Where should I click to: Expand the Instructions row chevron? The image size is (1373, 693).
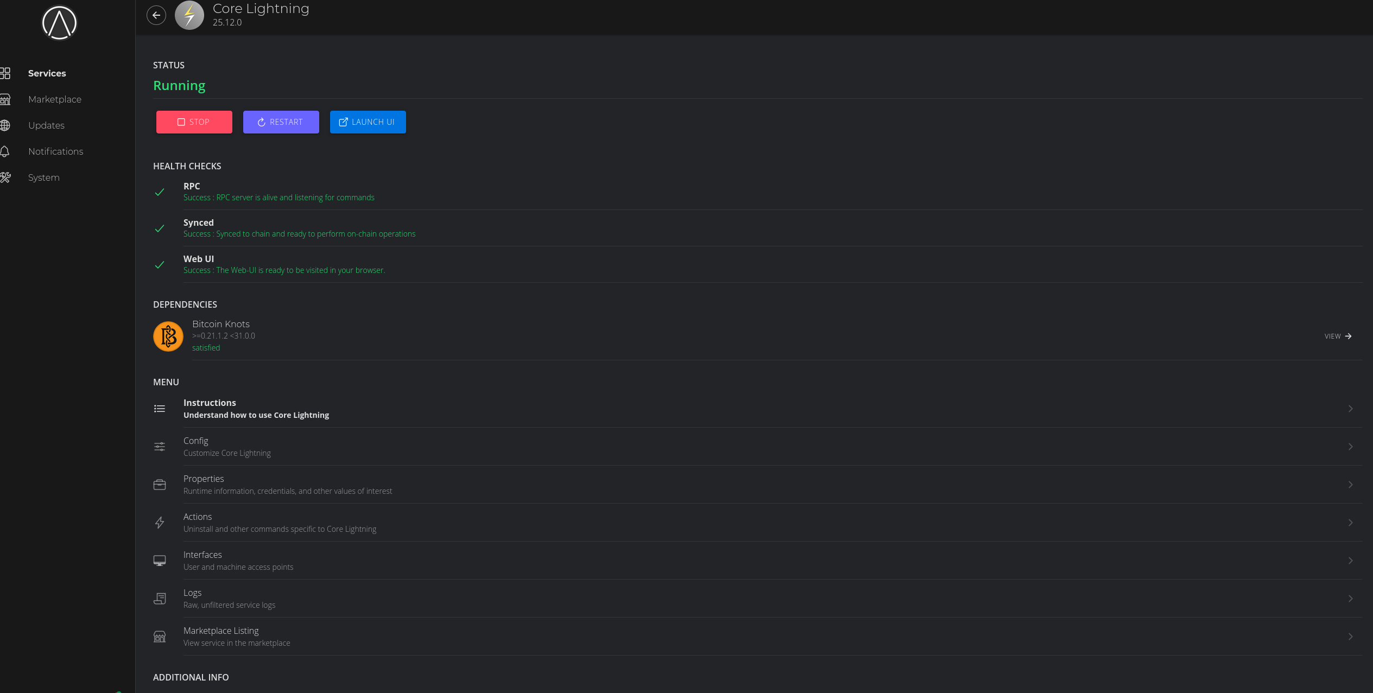(1350, 409)
